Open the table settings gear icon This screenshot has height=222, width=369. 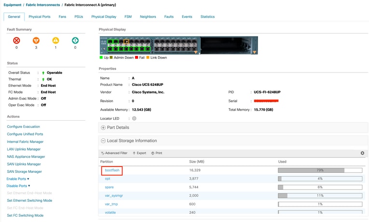(x=362, y=153)
